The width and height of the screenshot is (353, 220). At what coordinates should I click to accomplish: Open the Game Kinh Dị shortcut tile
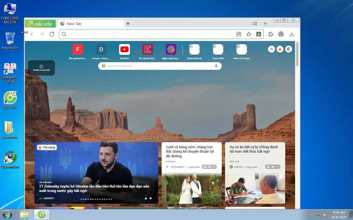tap(194, 51)
